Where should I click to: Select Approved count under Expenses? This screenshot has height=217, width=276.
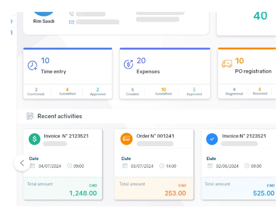click(194, 91)
